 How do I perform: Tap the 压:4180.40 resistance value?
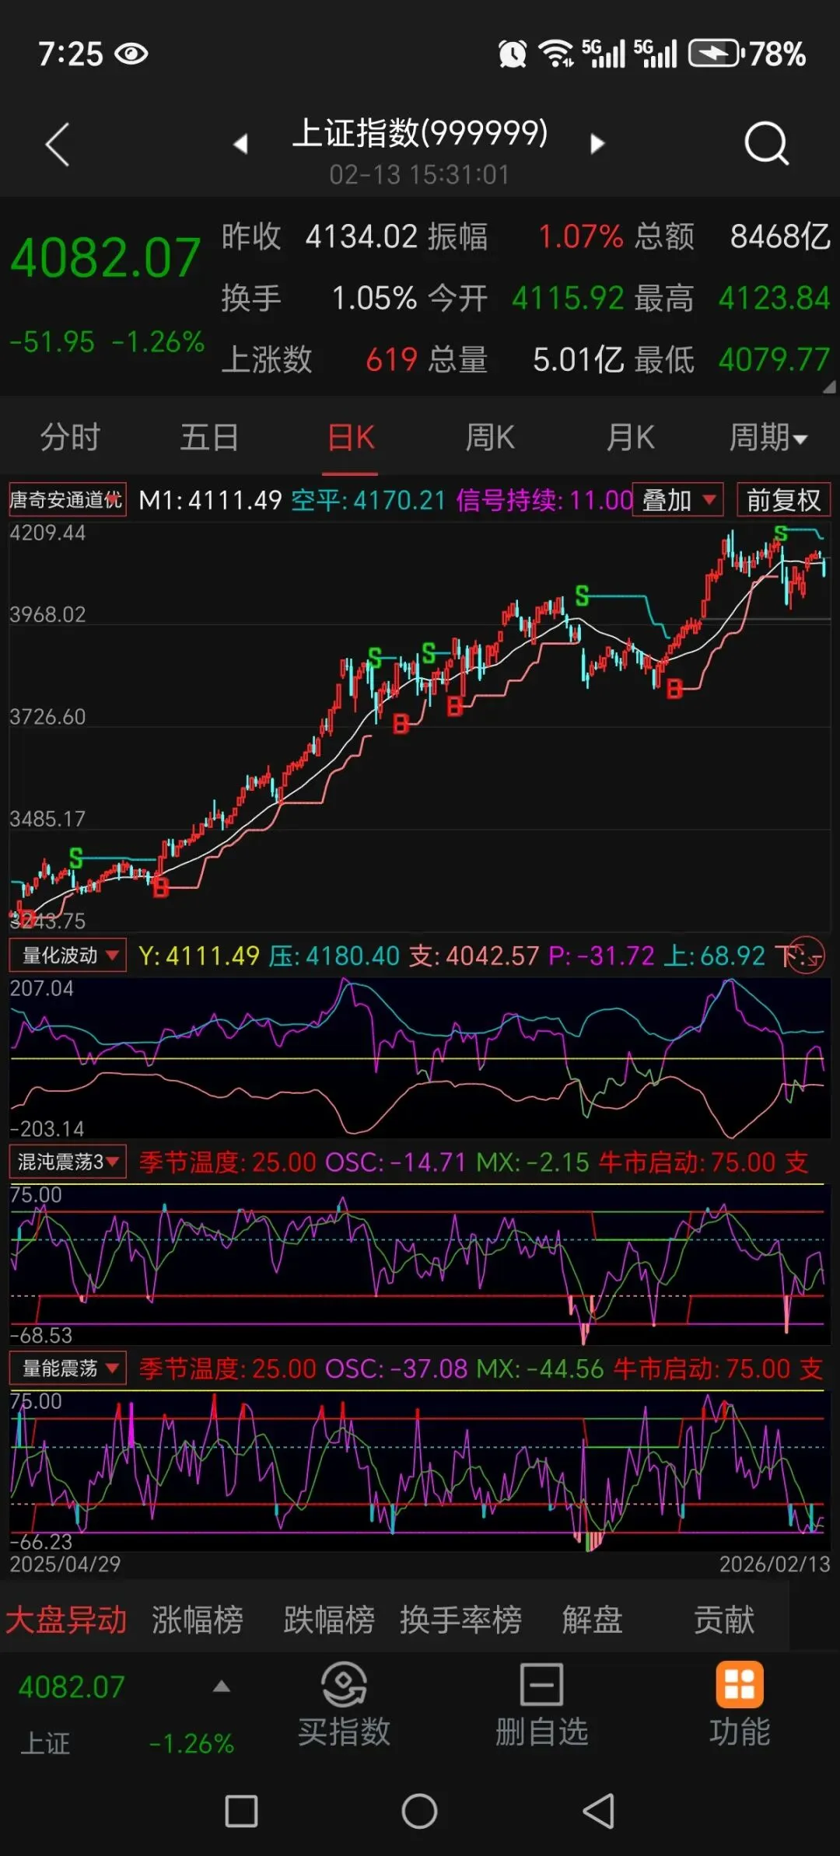click(x=334, y=956)
